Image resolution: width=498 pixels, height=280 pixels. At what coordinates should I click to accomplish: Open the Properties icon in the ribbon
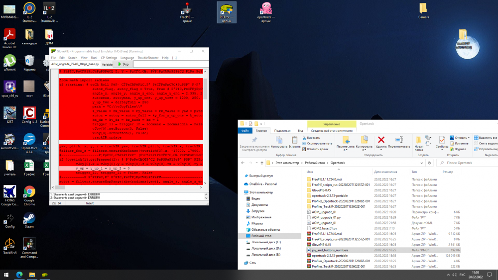(442, 140)
